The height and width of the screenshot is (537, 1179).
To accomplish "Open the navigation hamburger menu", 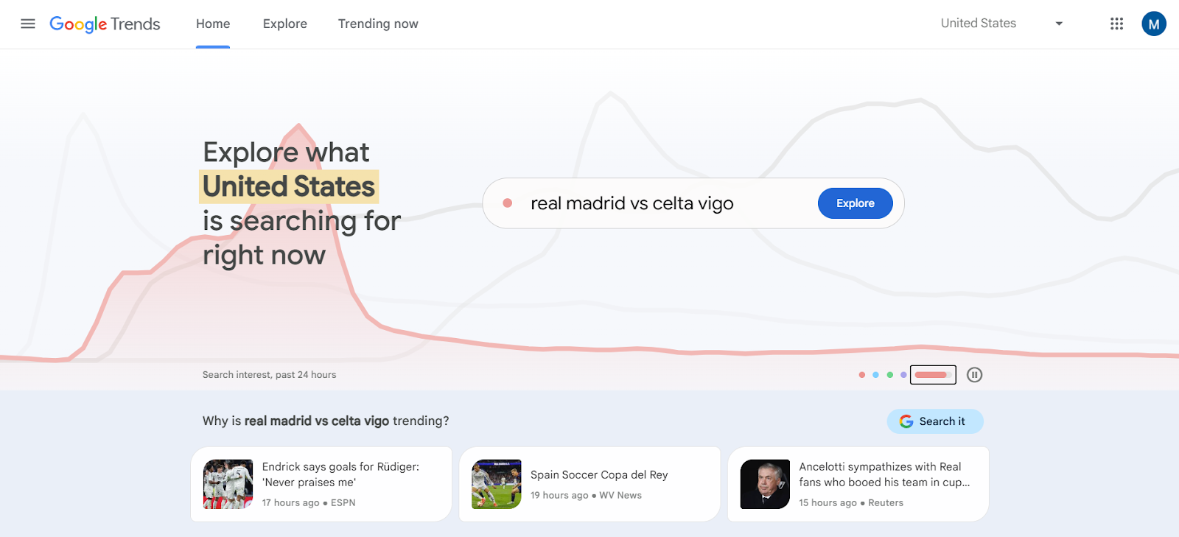I will click(x=27, y=23).
